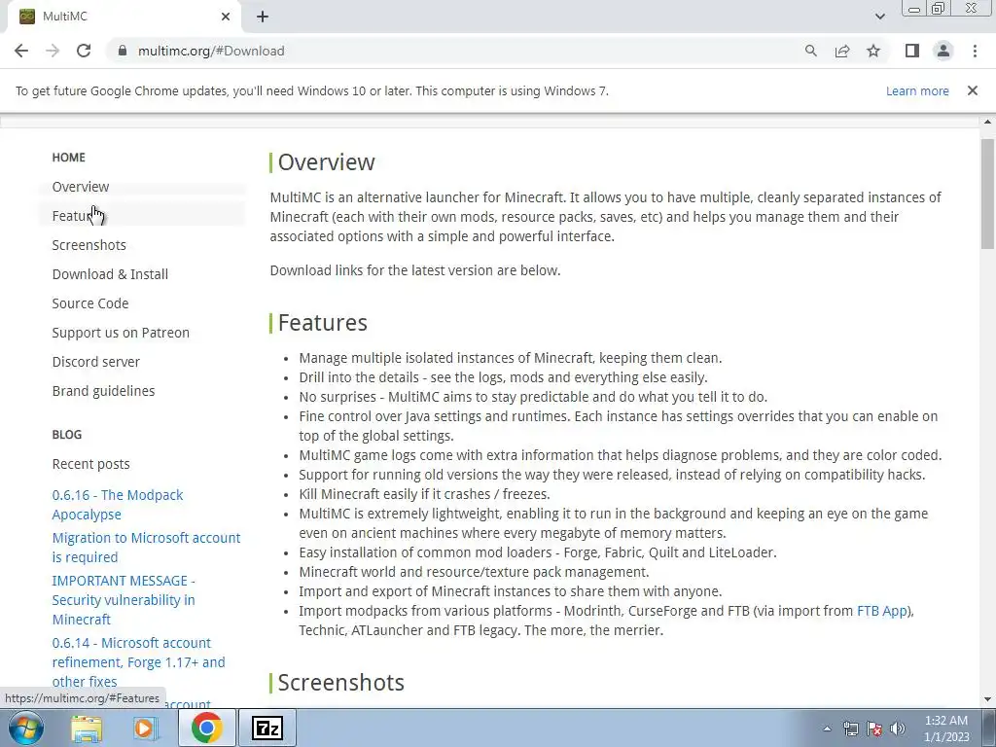Open the 0.6.16 Modpack Apocalypse post
Viewport: 996px width, 747px height.
[x=118, y=505]
